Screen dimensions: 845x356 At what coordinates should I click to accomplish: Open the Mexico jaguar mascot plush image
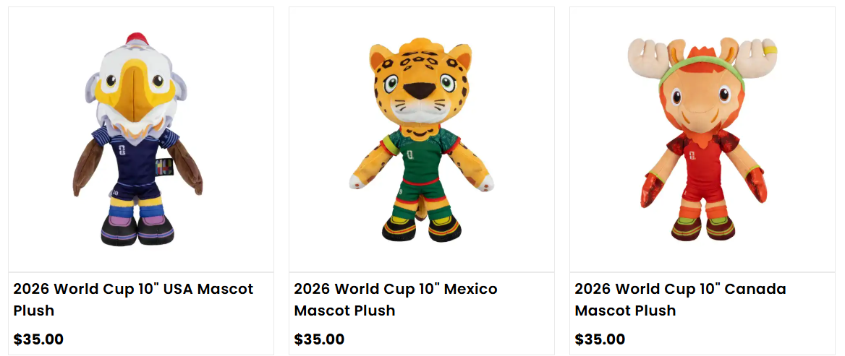click(422, 139)
